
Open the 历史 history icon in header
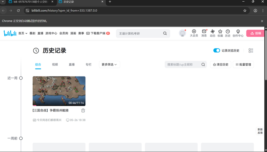pos(228,33)
